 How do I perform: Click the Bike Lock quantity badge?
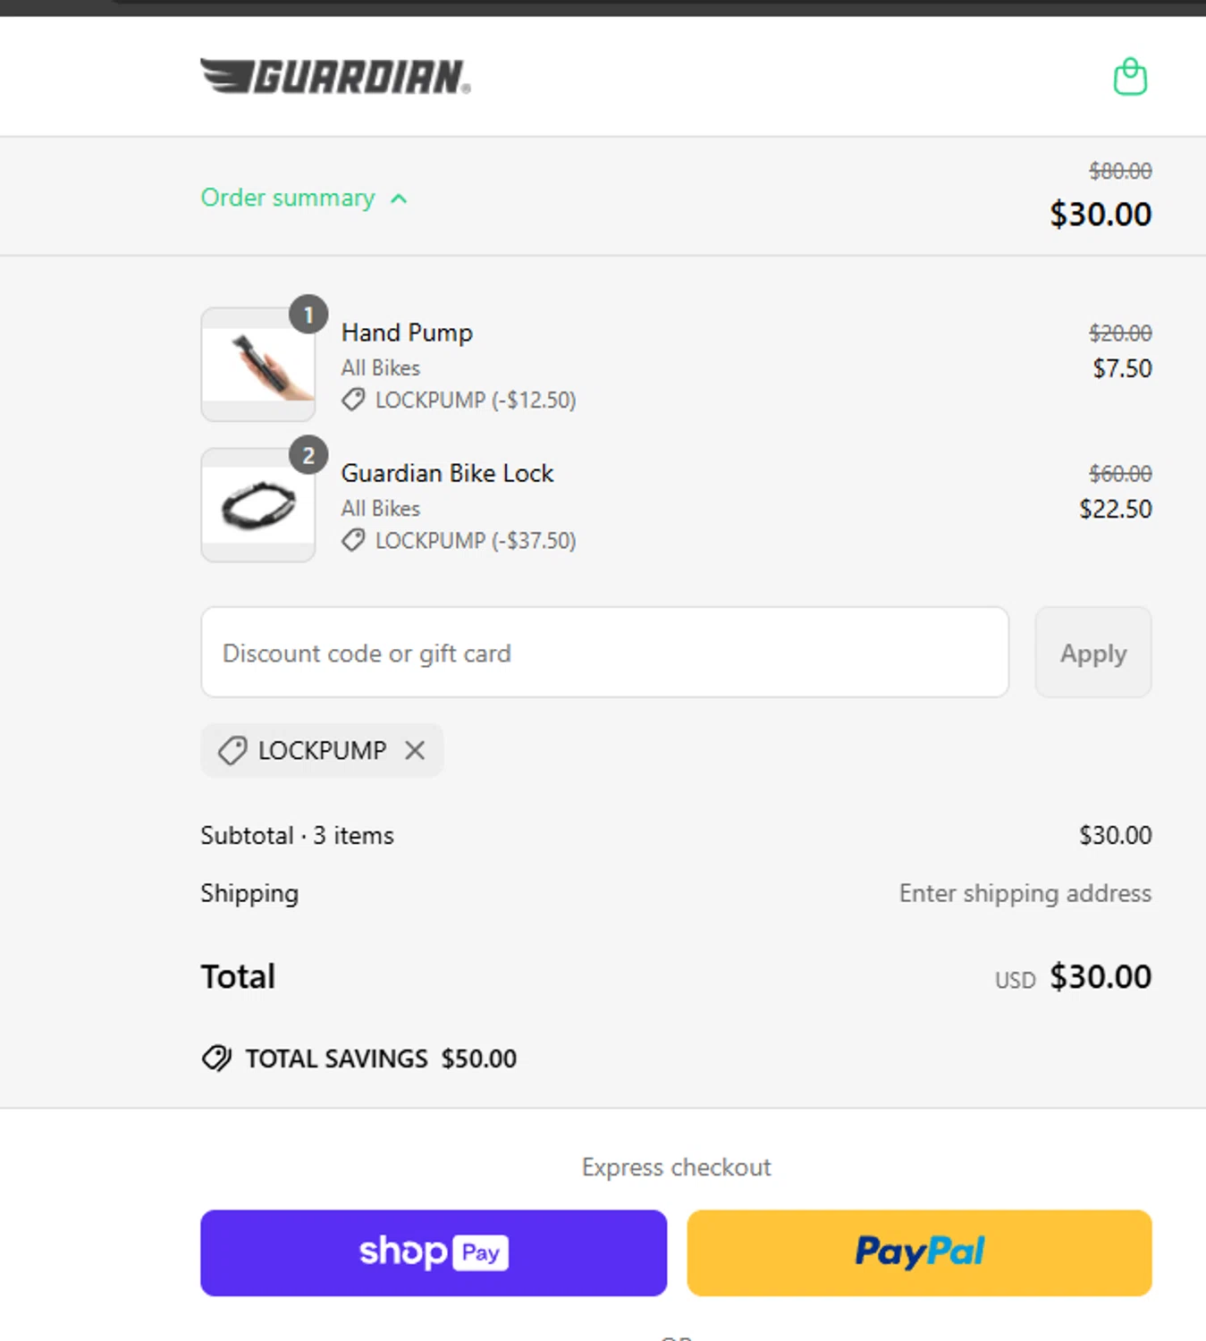308,456
